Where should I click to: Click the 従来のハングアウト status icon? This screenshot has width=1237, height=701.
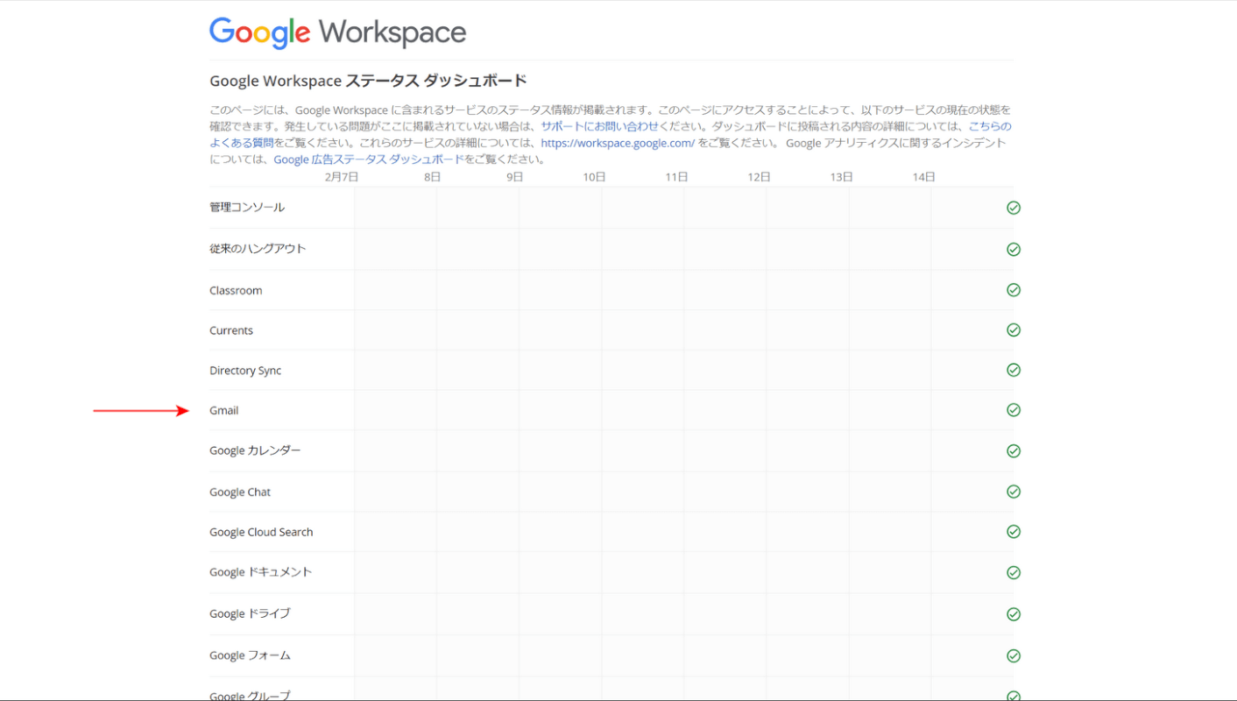(1014, 250)
